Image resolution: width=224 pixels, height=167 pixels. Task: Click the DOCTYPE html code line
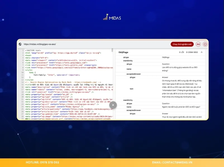33,50
